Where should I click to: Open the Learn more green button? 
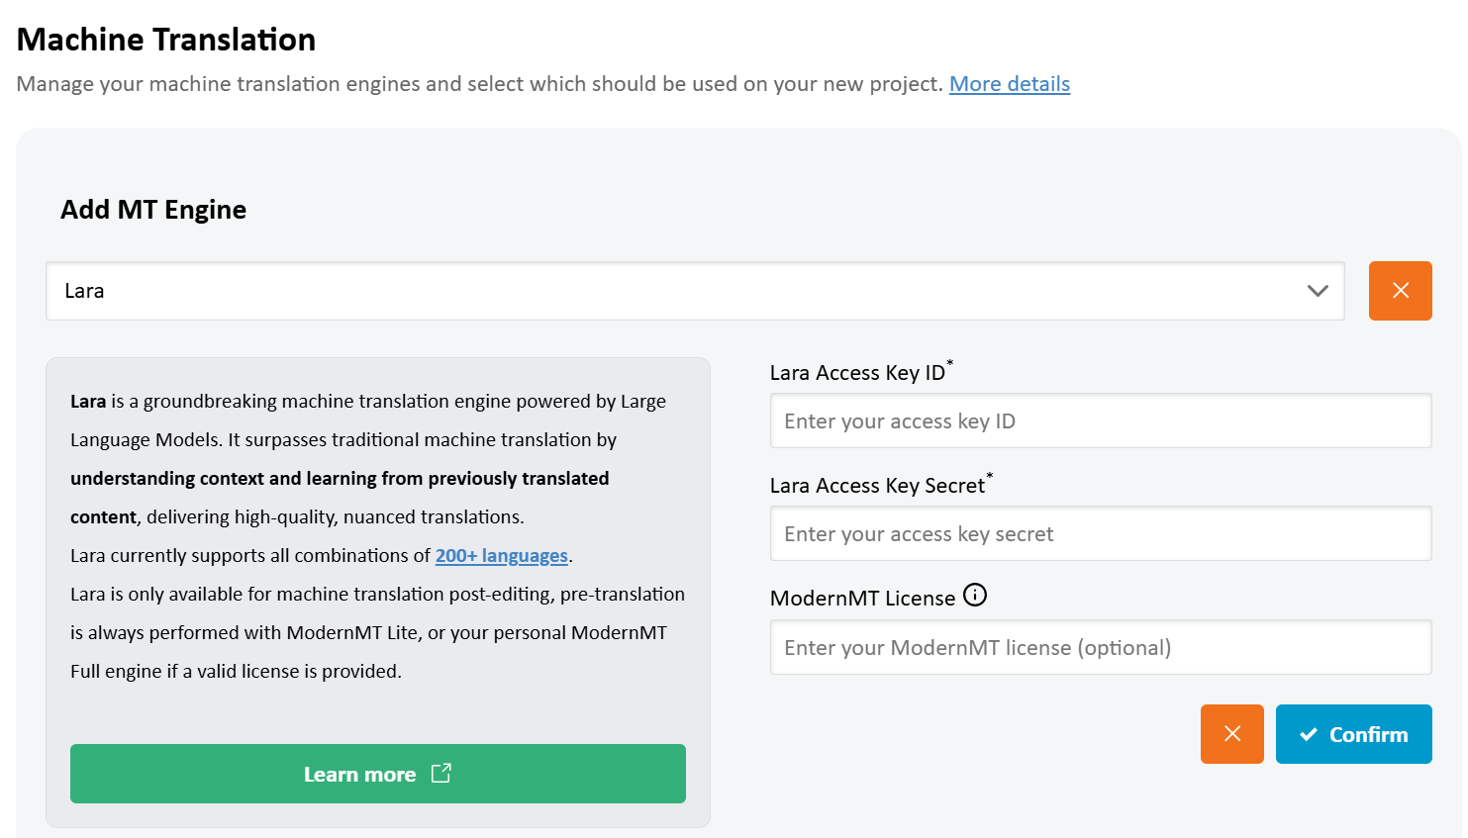[378, 774]
